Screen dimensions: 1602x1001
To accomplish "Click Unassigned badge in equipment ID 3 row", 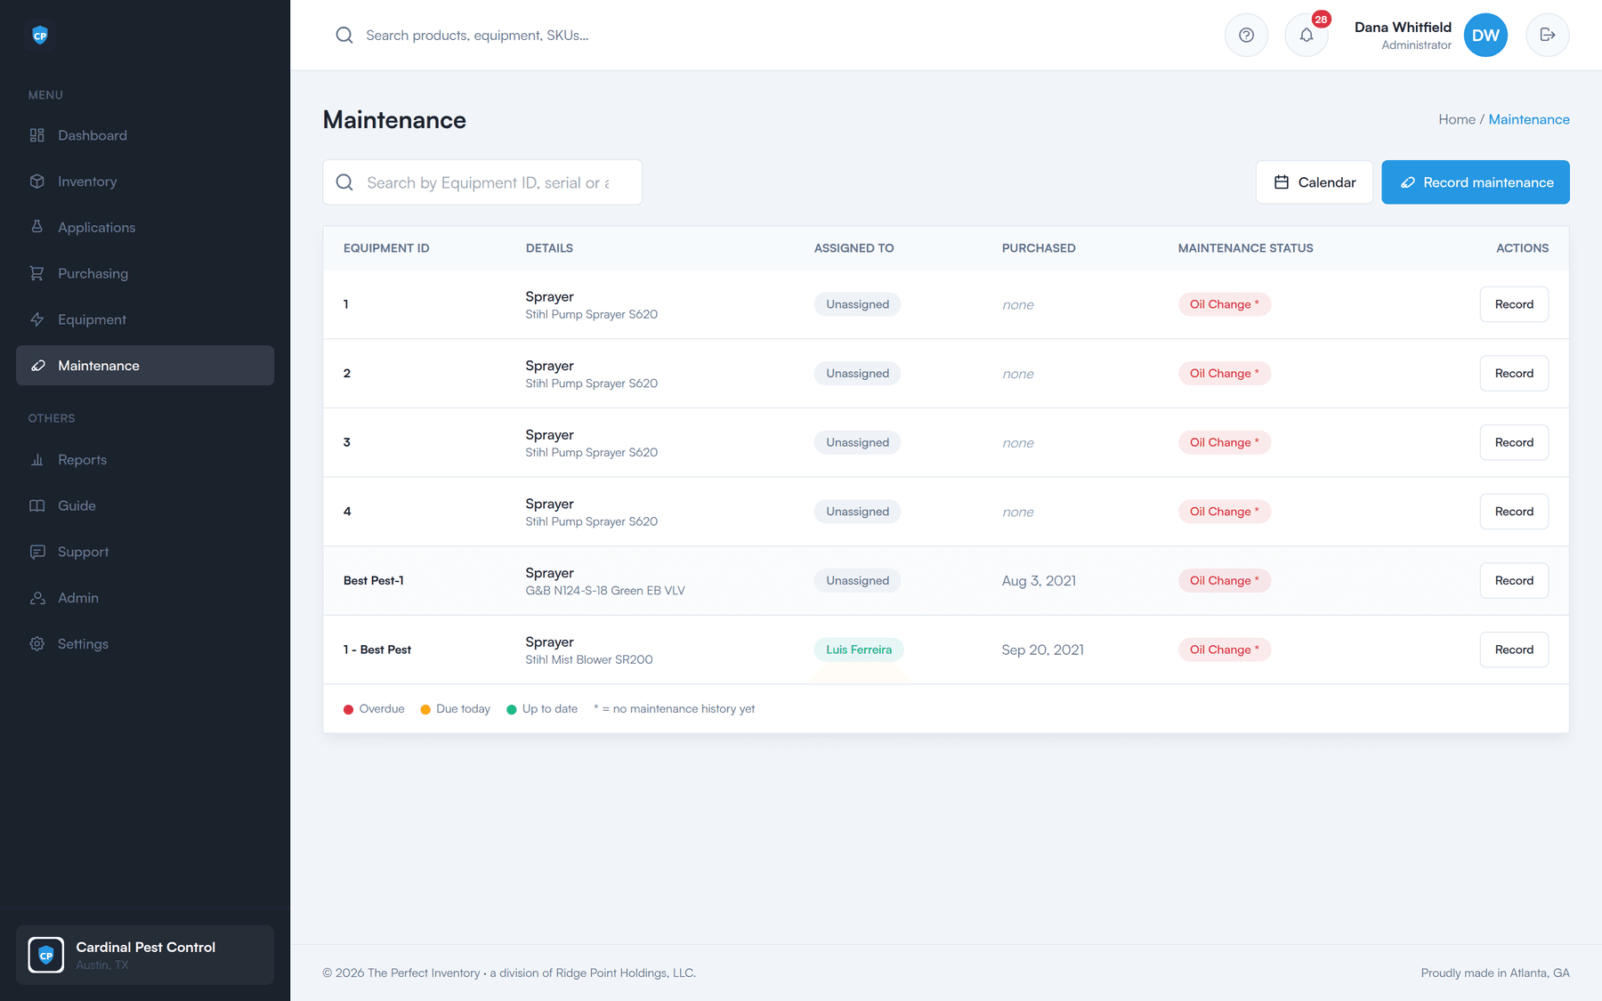I will (x=857, y=442).
